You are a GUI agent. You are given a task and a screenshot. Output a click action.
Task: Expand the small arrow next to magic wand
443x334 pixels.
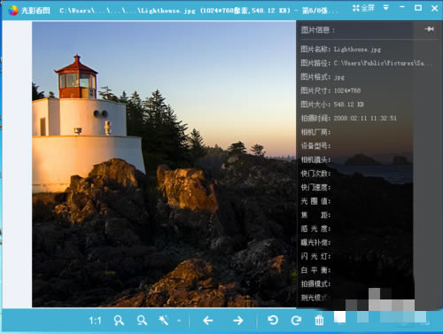179,321
